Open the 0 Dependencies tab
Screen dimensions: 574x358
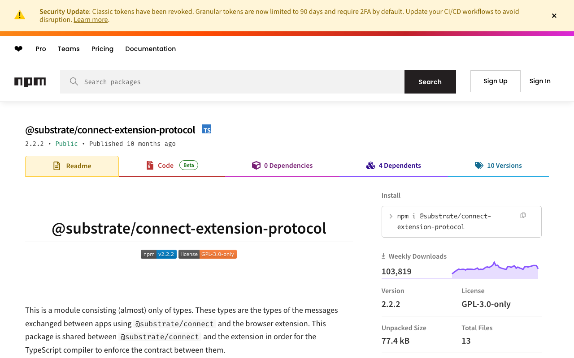coord(283,166)
